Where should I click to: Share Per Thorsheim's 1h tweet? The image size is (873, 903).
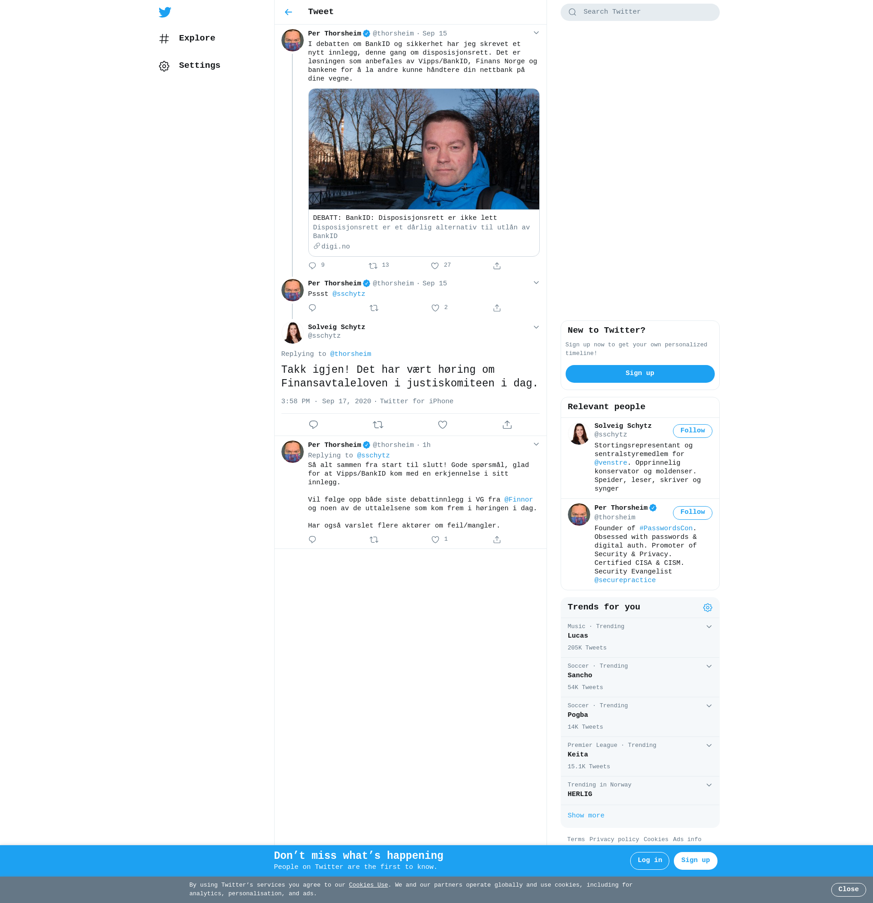[x=497, y=539]
